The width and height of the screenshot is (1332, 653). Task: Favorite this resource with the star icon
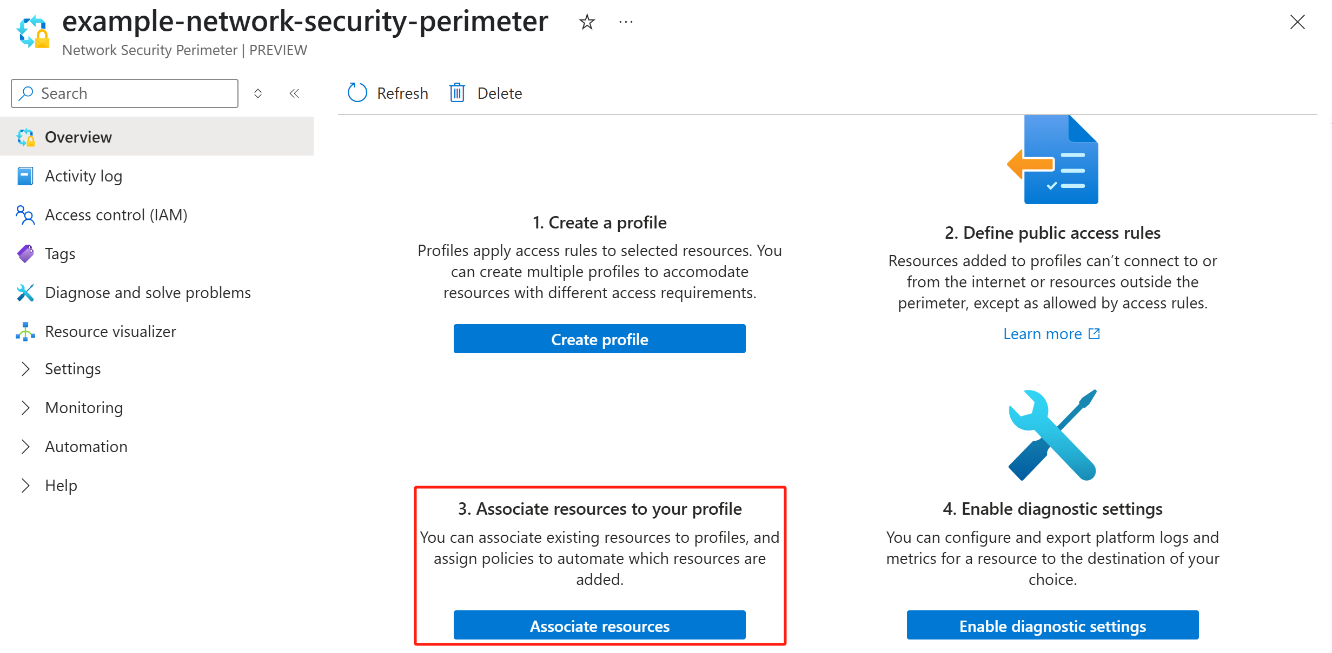tap(587, 22)
